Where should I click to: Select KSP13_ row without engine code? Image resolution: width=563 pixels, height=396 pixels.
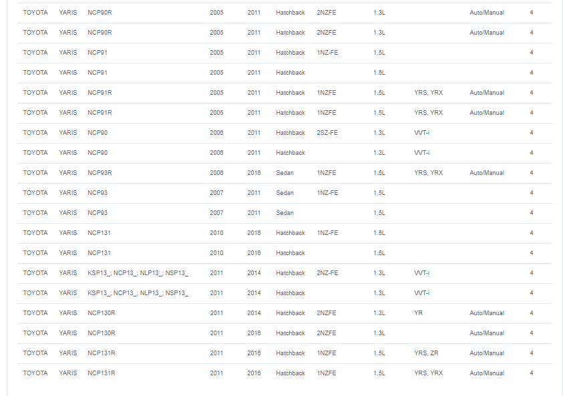(284, 293)
